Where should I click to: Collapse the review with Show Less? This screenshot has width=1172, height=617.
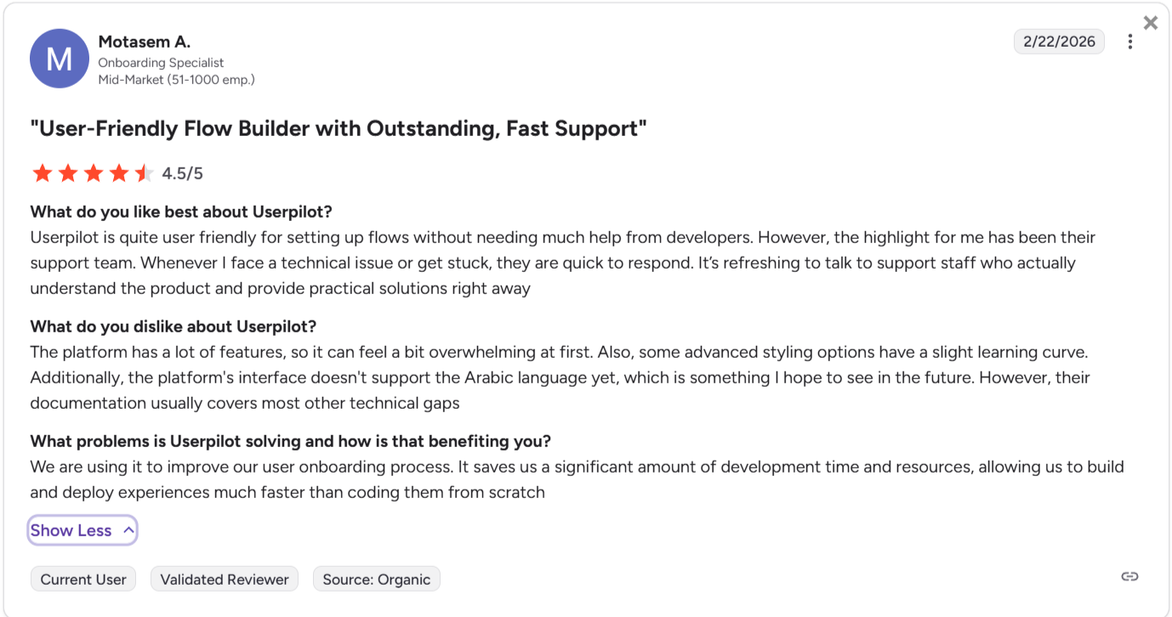[x=82, y=530]
